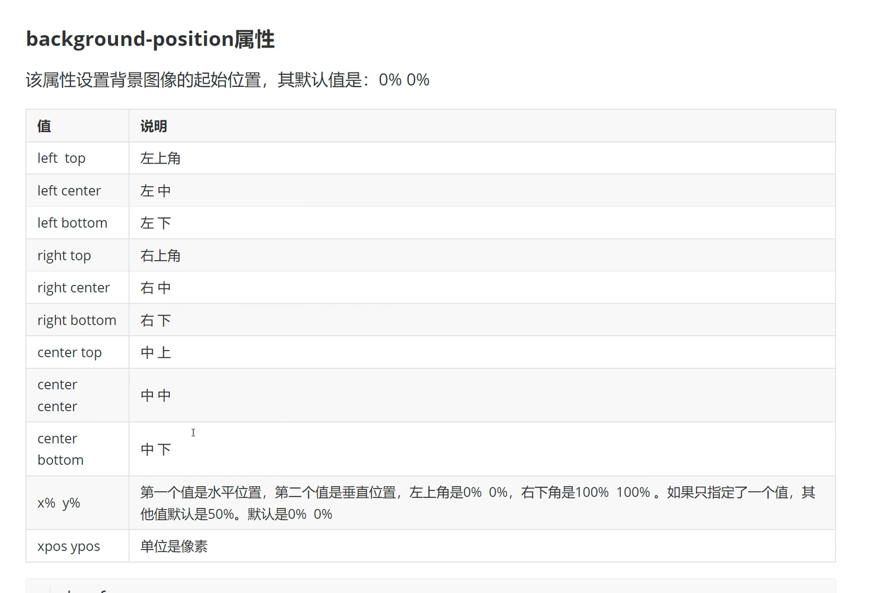Select the left top value cell
884x593 pixels.
pos(61,159)
